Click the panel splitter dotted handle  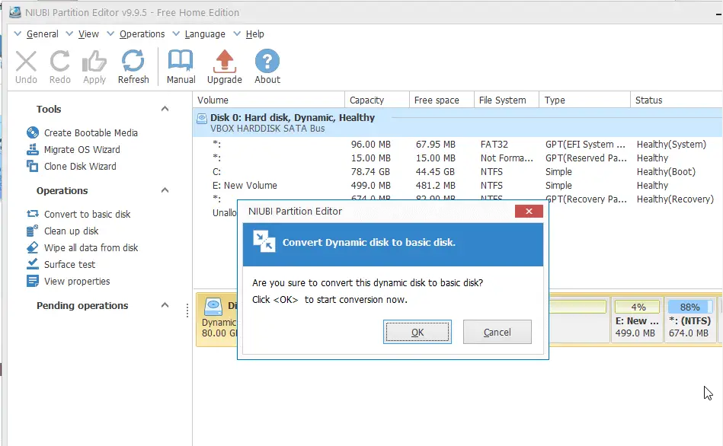coord(187,311)
